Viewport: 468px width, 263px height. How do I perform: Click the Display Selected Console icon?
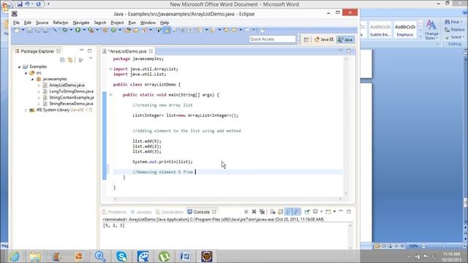pyautogui.click(x=315, y=212)
